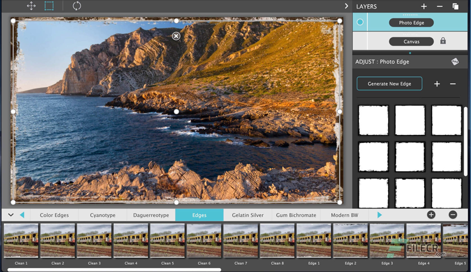Select the Canvas layer
Viewport: 471px width, 272px height.
[411, 42]
